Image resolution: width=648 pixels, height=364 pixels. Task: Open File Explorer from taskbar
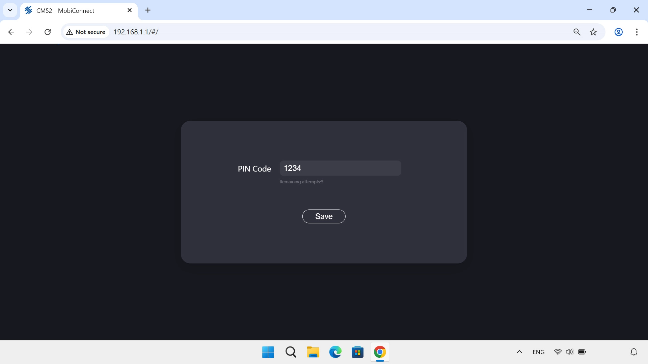tap(313, 352)
